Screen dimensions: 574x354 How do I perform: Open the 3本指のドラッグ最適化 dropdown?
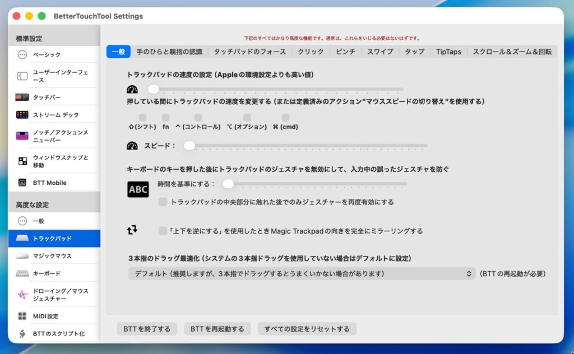click(x=302, y=273)
